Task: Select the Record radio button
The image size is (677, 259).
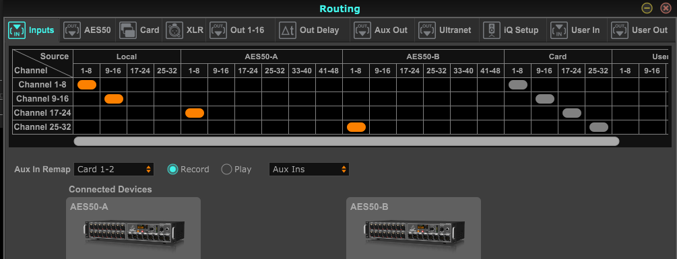Action: click(x=172, y=170)
